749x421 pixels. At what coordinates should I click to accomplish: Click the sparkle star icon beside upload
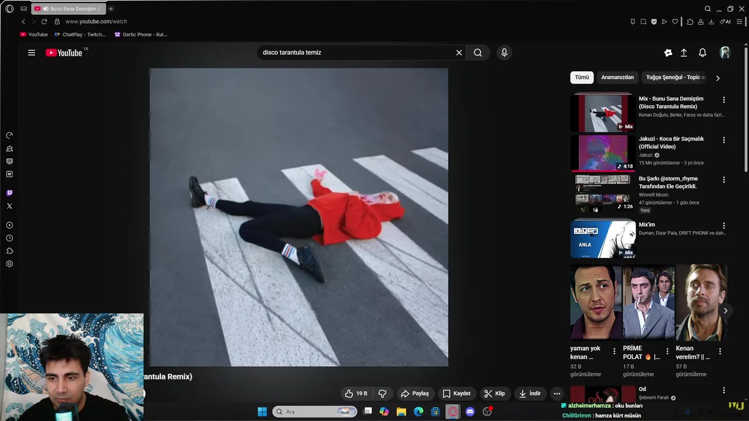pos(668,53)
